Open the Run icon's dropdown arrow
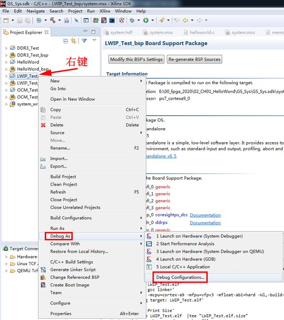Viewport: 284px width, 320px height. (152, 20)
